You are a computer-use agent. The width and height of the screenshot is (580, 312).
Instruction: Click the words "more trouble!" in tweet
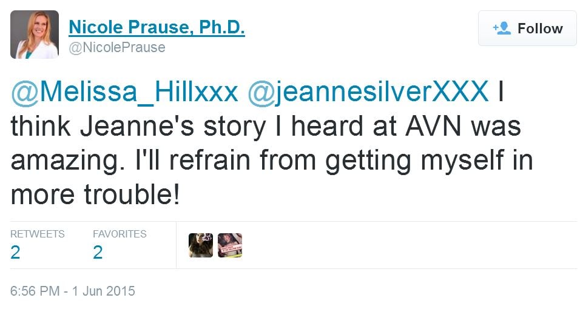pos(95,196)
